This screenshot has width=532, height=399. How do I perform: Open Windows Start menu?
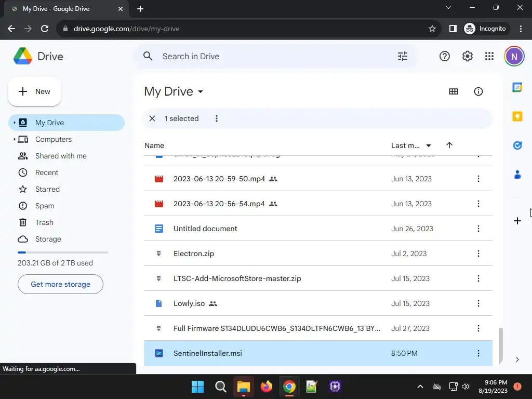tap(197, 387)
